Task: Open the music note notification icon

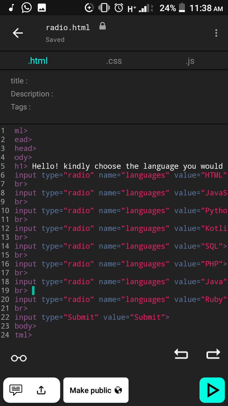Action: (11, 8)
